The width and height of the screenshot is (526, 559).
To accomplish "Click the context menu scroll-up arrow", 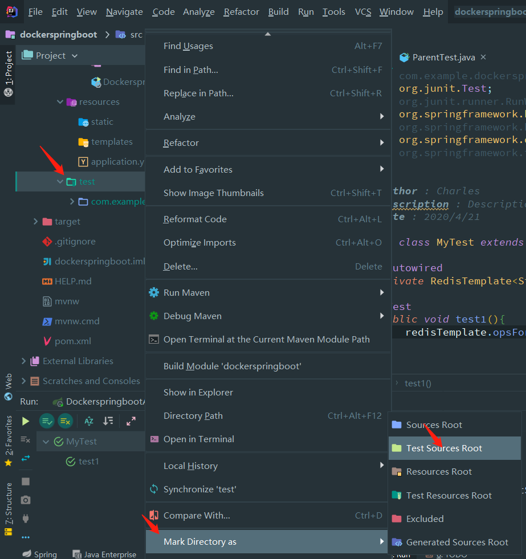I will (268, 34).
